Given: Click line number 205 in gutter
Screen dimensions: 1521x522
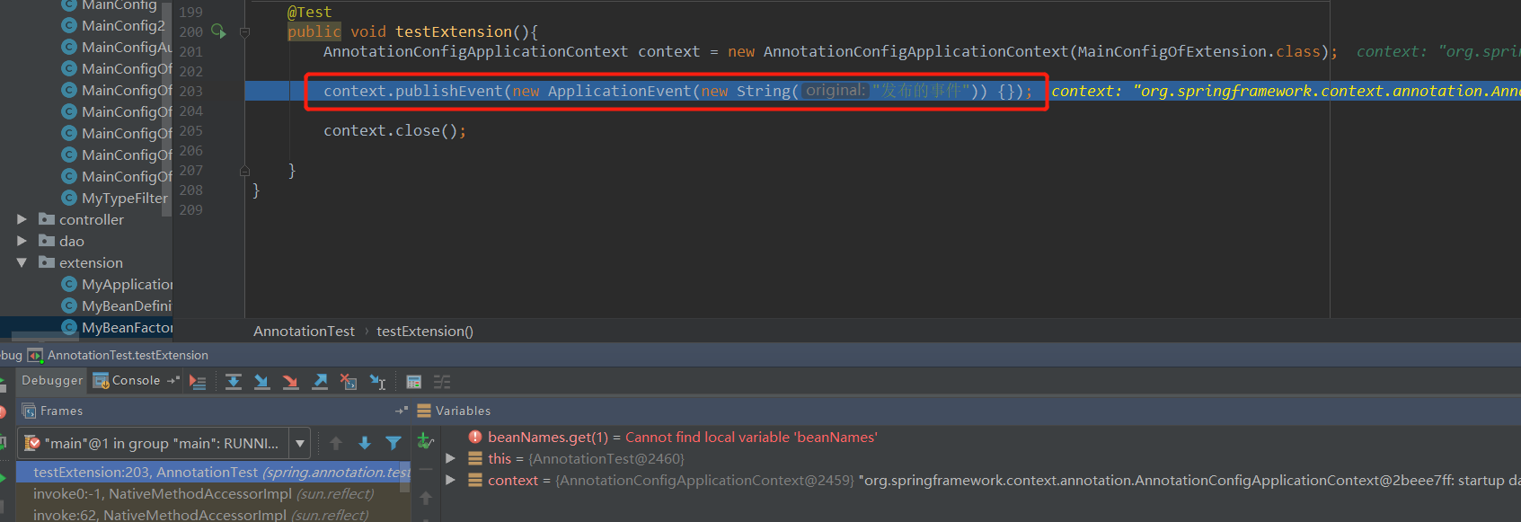Looking at the screenshot, I should (x=191, y=131).
